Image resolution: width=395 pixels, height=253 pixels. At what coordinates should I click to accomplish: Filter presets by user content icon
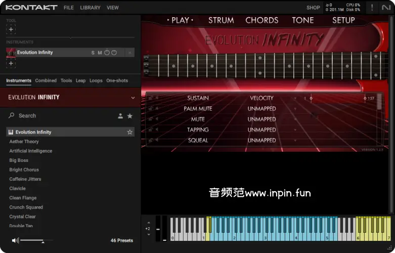click(120, 116)
